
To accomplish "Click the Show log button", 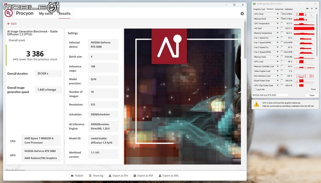I will pos(96,176).
